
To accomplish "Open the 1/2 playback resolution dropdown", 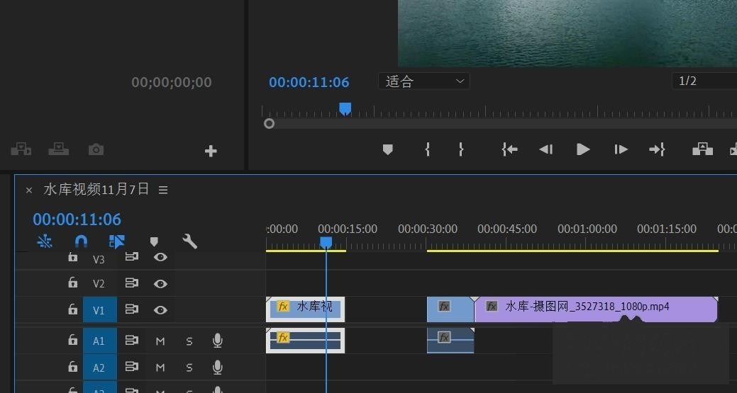I will pos(704,81).
